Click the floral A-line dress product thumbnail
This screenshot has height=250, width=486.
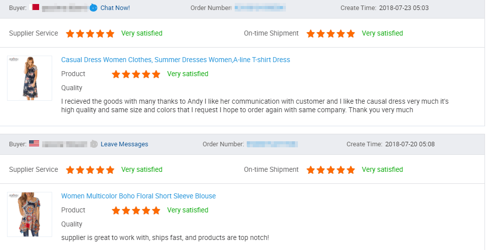point(30,78)
